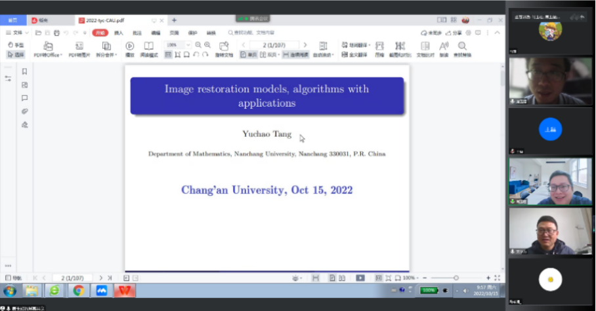Click the rotate document icon
The width and height of the screenshot is (596, 311).
[224, 48]
